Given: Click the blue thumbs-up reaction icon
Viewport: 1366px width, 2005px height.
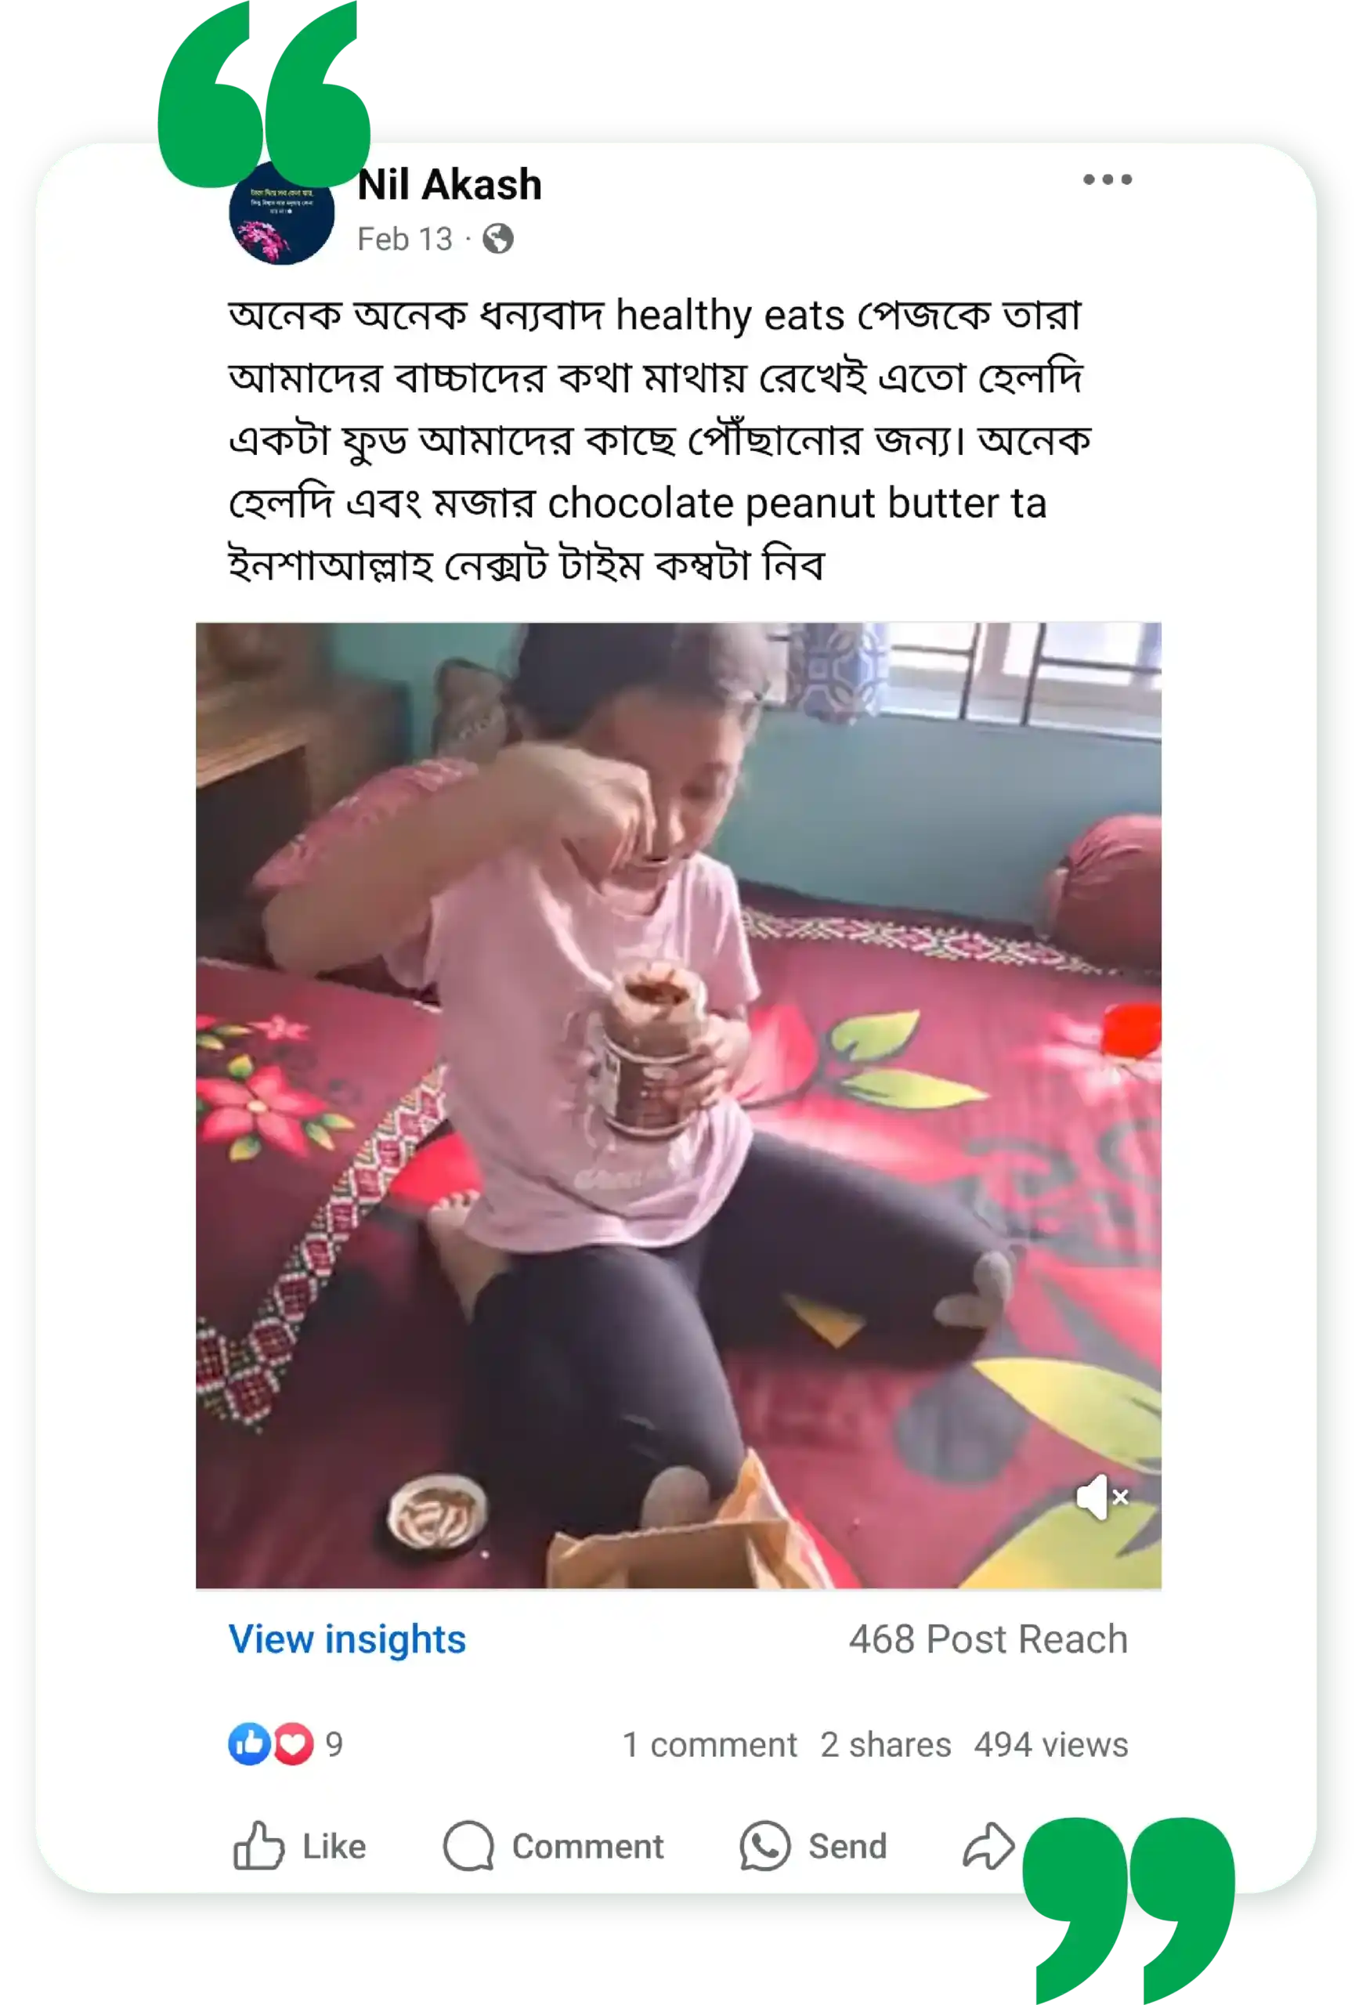Looking at the screenshot, I should [249, 1743].
